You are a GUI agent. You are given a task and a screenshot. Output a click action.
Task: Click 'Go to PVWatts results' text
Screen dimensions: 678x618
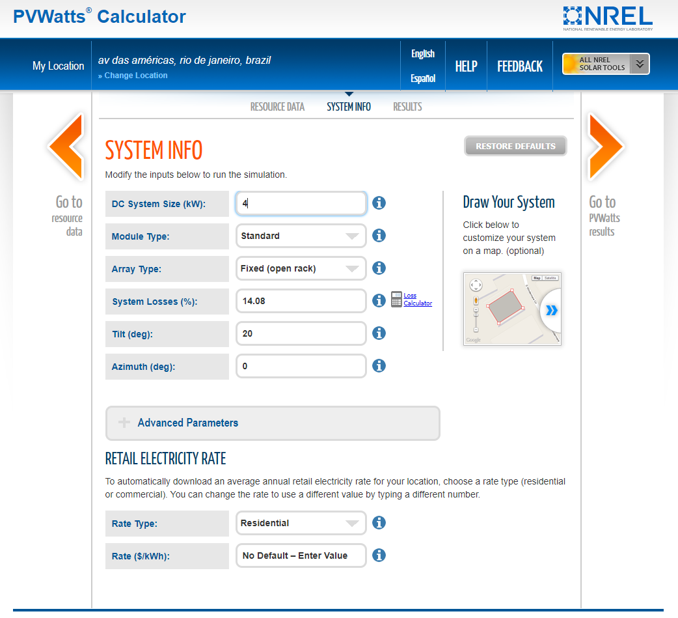click(604, 216)
